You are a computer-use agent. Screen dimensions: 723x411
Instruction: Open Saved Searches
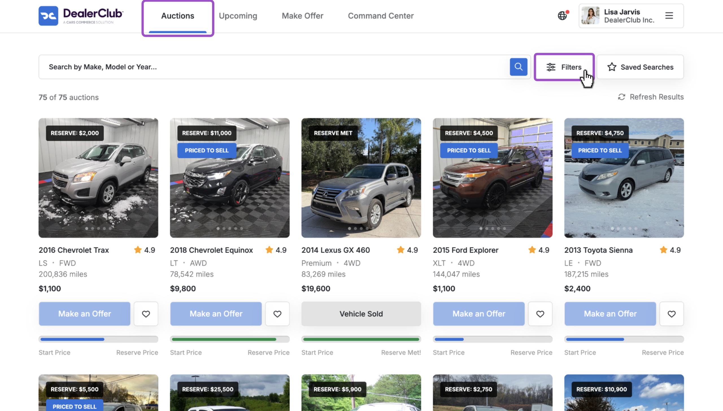640,67
